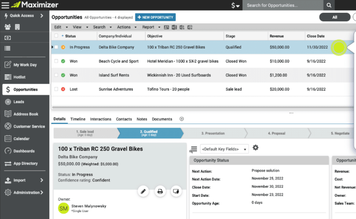Click the first export toolbar icon after Report
The height and width of the screenshot is (219, 356).
point(166,27)
